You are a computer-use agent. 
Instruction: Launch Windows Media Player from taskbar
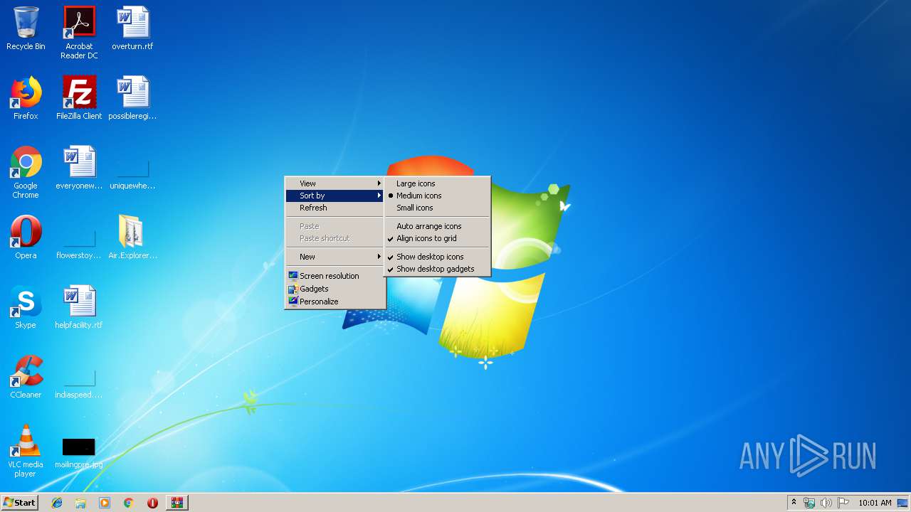105,503
